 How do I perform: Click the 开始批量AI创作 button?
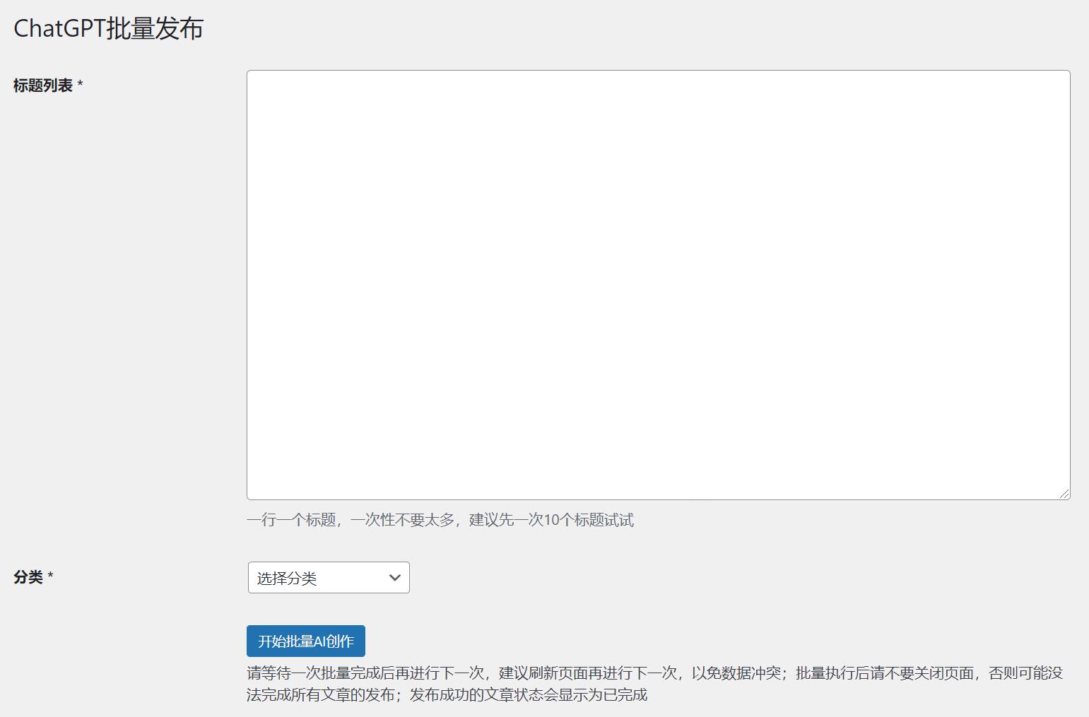(306, 641)
